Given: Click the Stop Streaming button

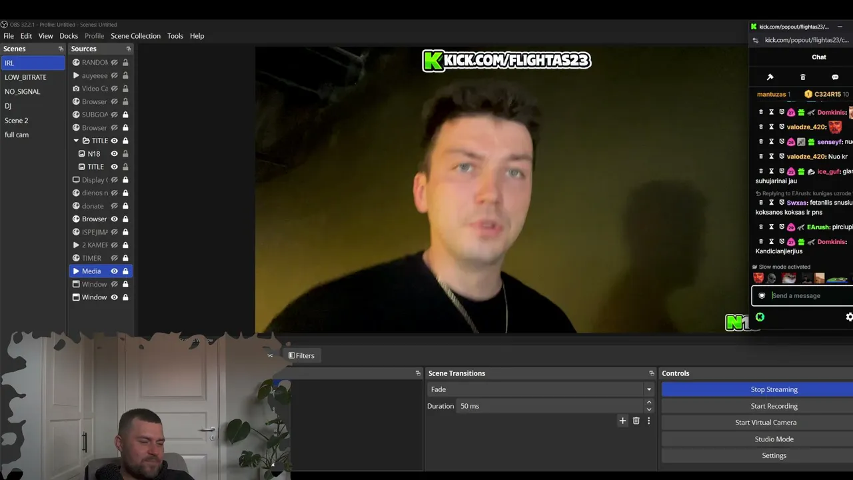Looking at the screenshot, I should coord(758,389).
